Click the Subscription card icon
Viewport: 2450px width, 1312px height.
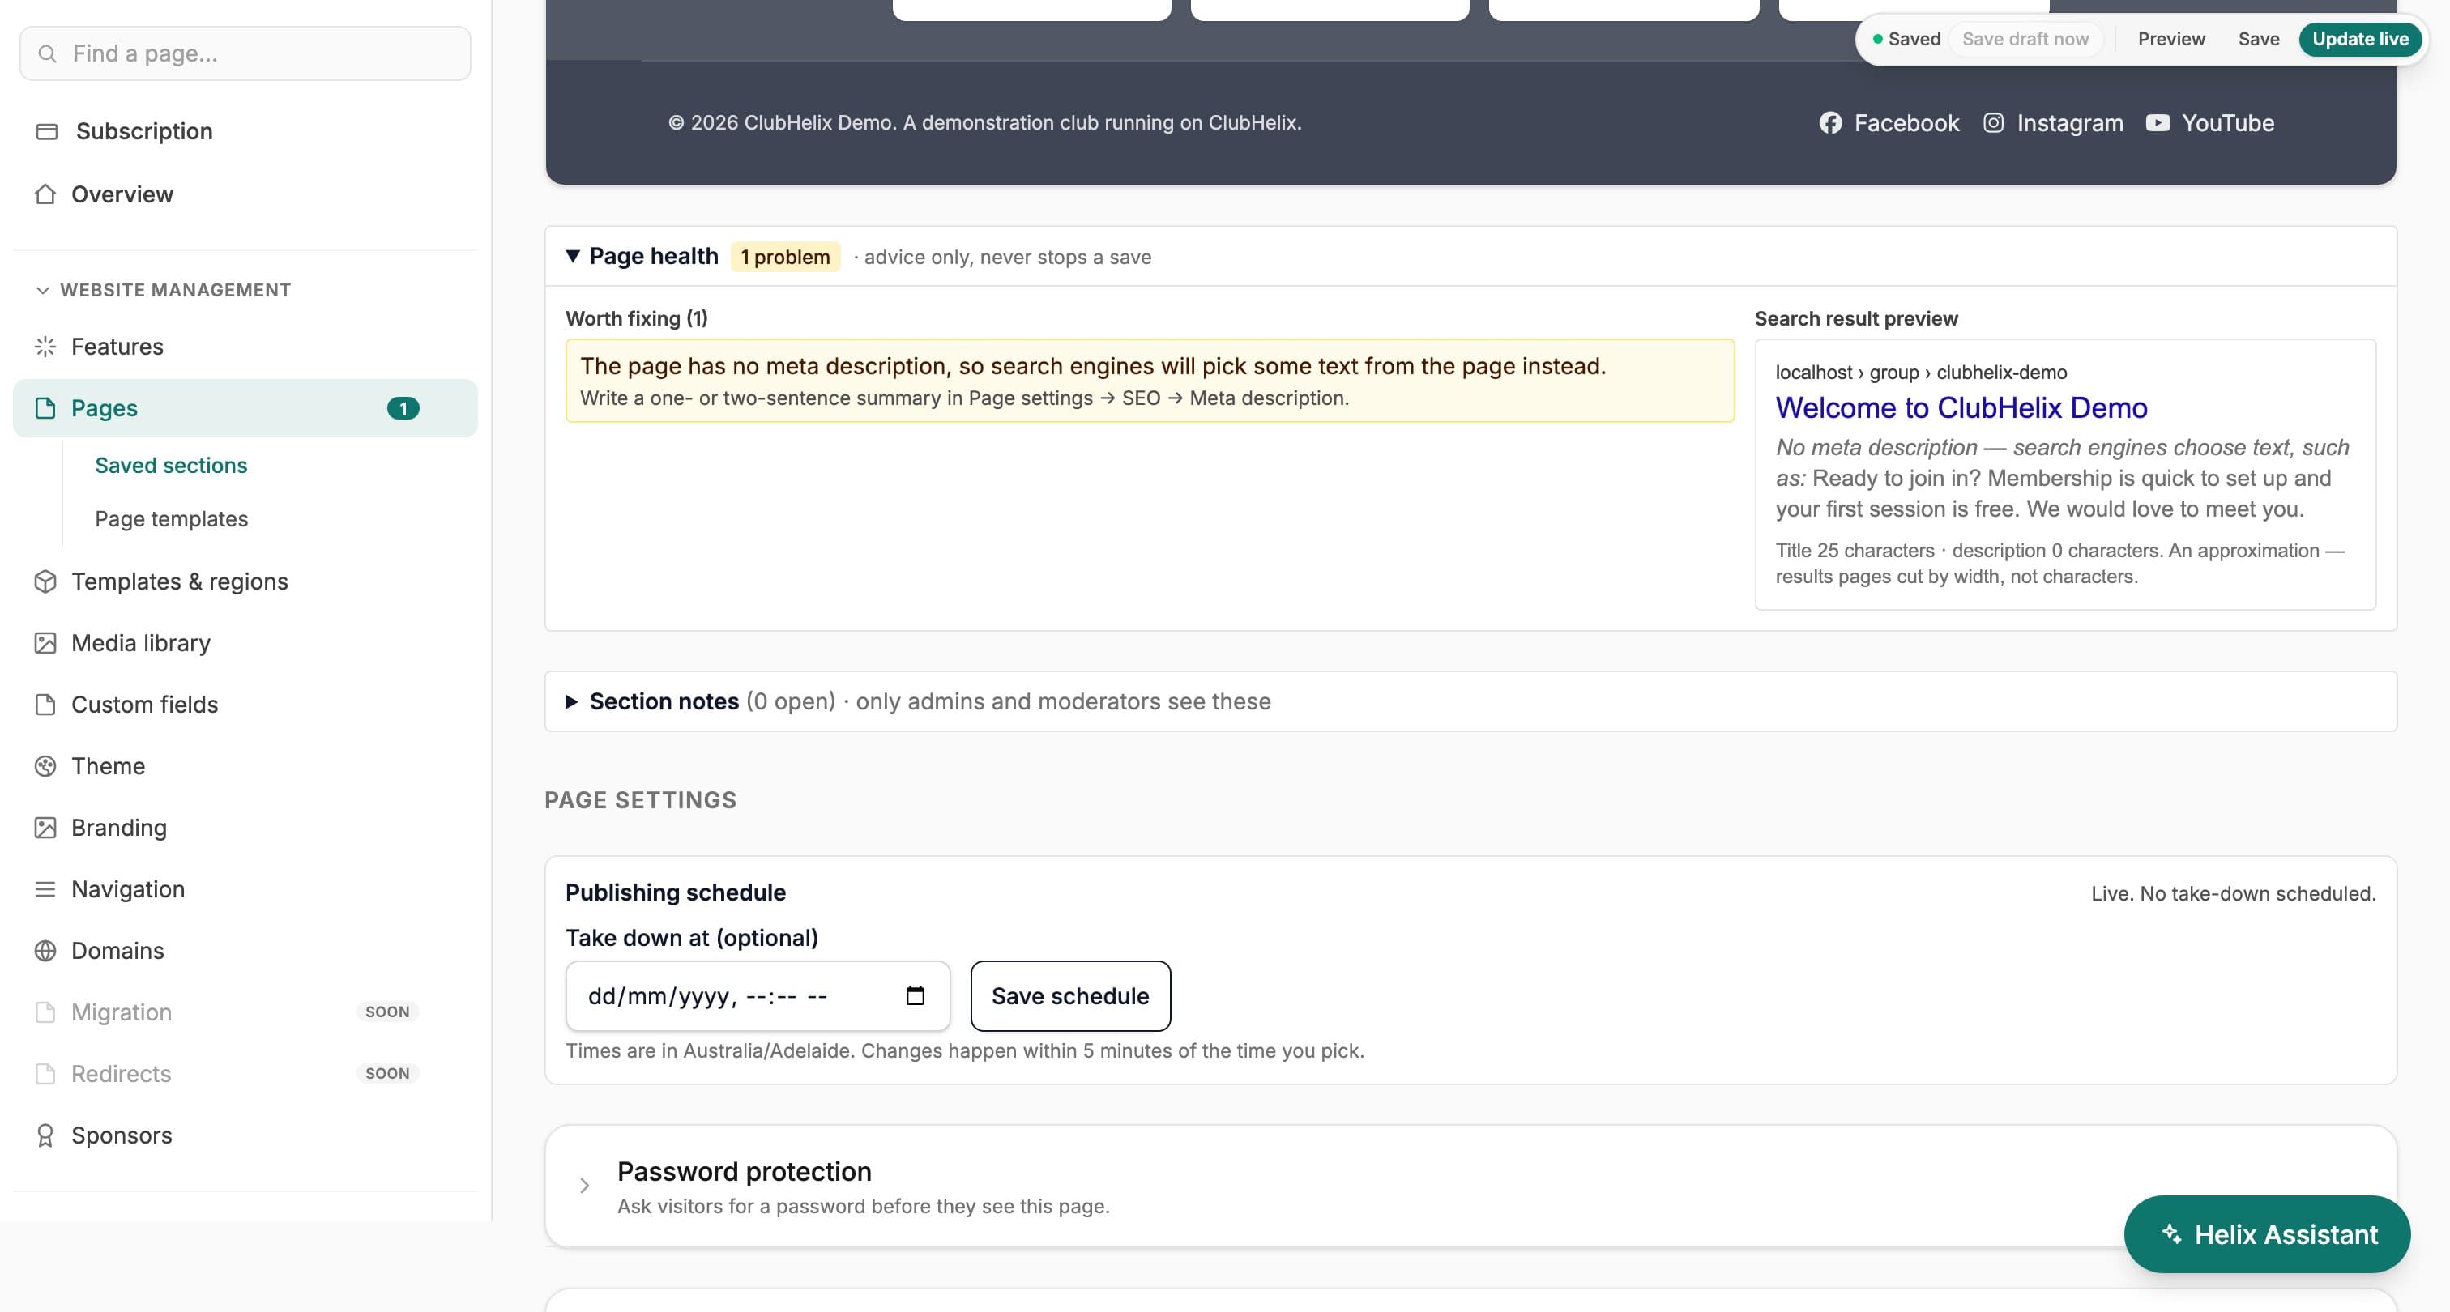[47, 131]
